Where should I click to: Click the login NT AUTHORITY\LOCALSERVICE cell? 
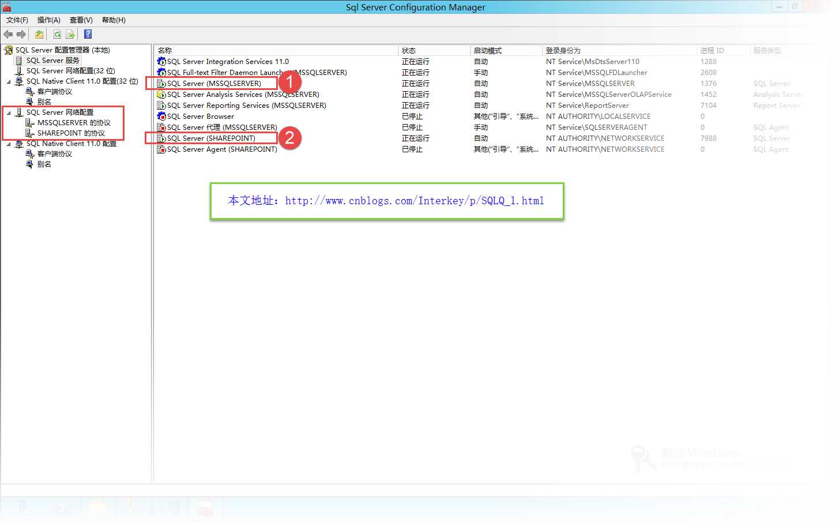598,117
